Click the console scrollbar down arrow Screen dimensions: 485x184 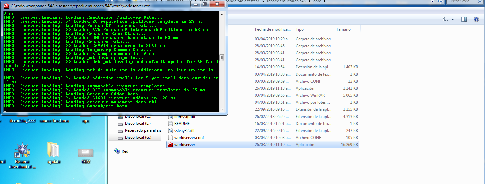coord(222,109)
